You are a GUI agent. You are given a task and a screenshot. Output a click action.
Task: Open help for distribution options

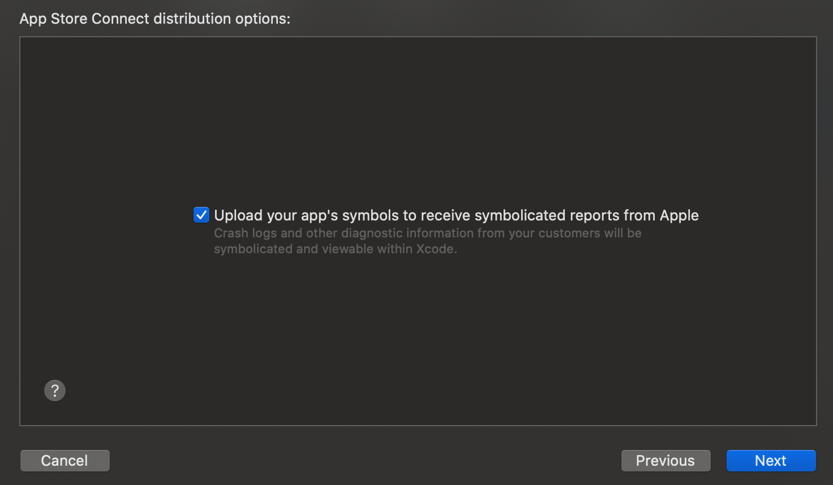[55, 391]
